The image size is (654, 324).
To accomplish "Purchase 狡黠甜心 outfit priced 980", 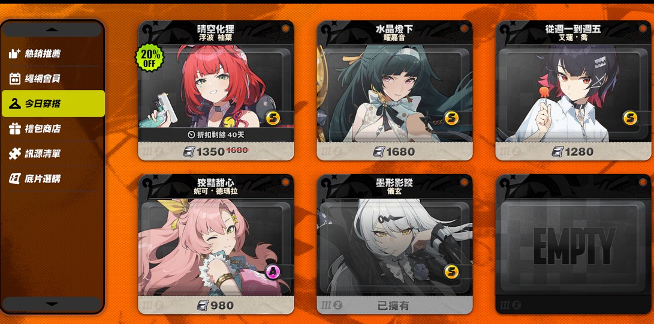I will [x=216, y=305].
